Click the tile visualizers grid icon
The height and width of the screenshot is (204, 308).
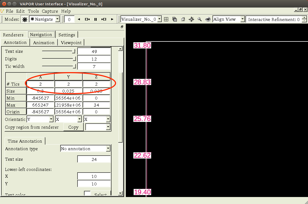click(166, 19)
